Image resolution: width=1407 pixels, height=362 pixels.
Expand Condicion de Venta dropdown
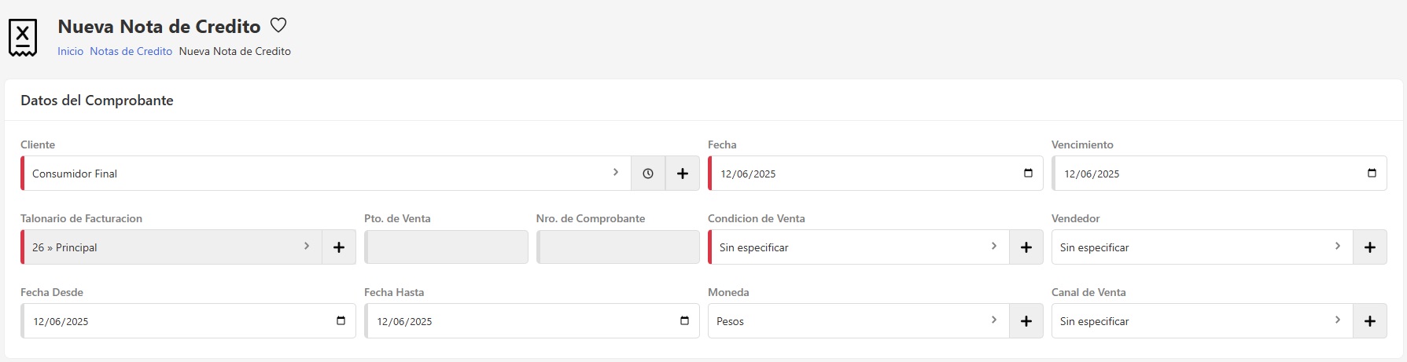pos(857,247)
